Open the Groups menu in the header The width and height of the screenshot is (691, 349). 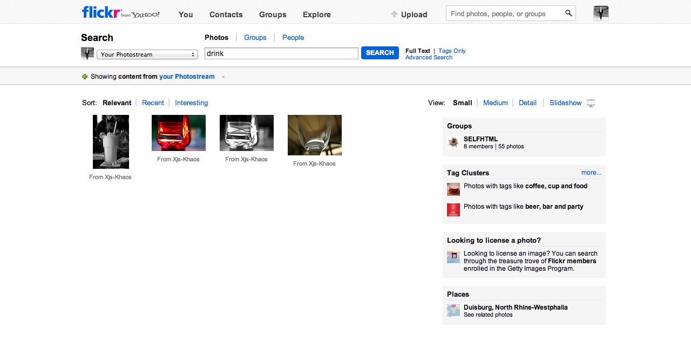273,15
